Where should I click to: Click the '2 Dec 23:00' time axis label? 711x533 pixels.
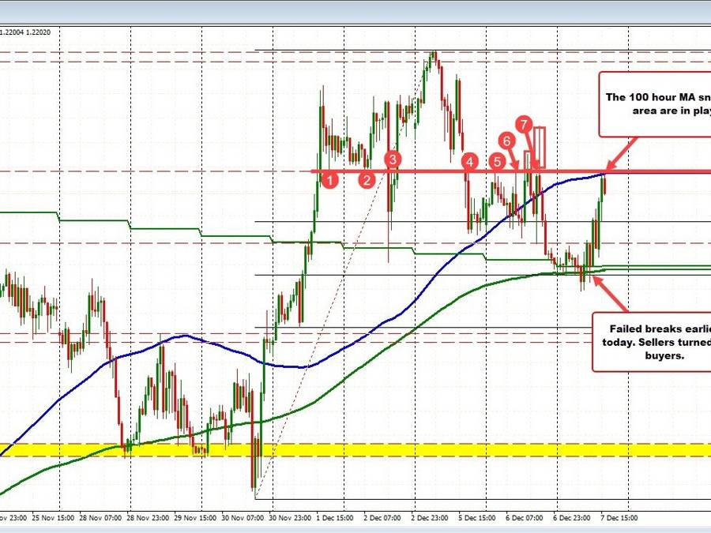[429, 519]
